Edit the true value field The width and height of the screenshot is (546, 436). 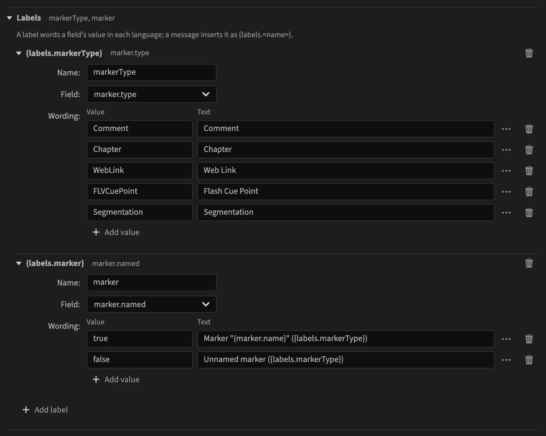coord(140,339)
